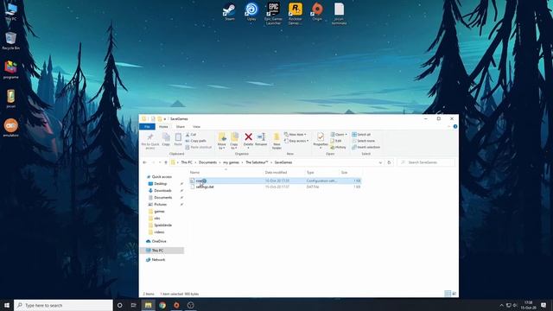Go back using the Back arrow
The image size is (553, 311).
click(144, 162)
